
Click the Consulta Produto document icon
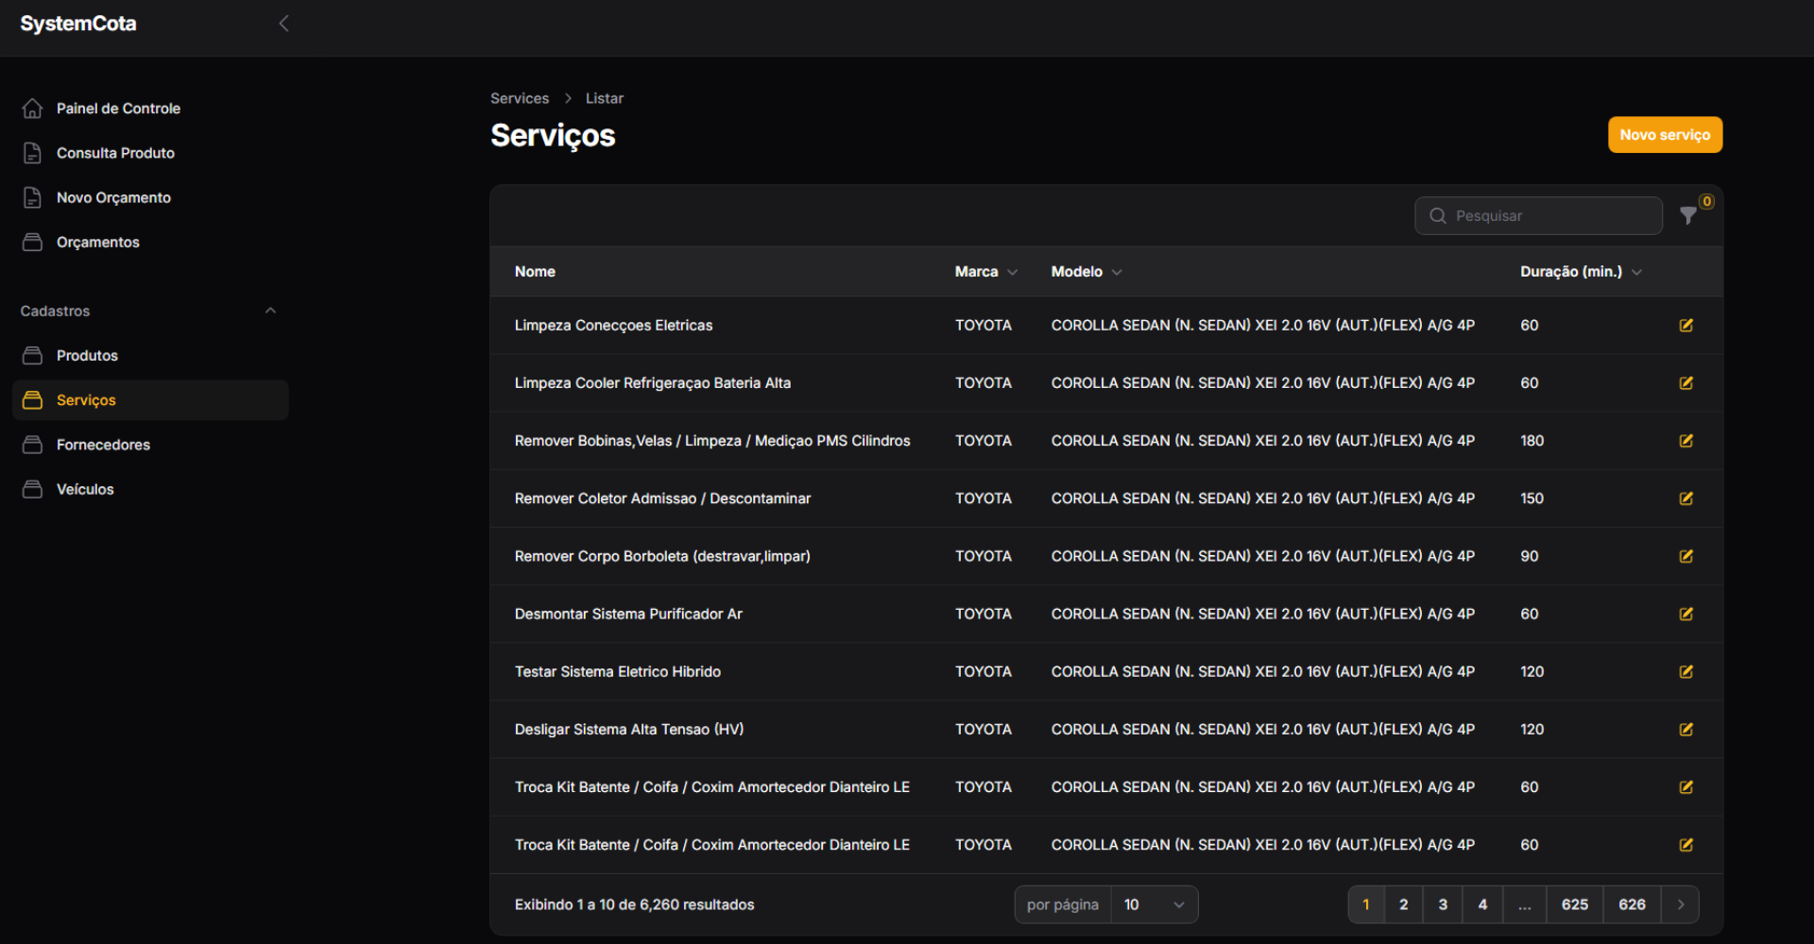tap(32, 153)
